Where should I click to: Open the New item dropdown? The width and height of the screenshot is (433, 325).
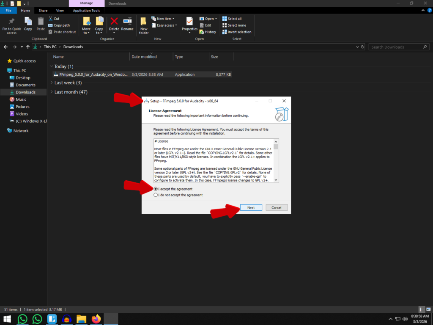pos(165,19)
